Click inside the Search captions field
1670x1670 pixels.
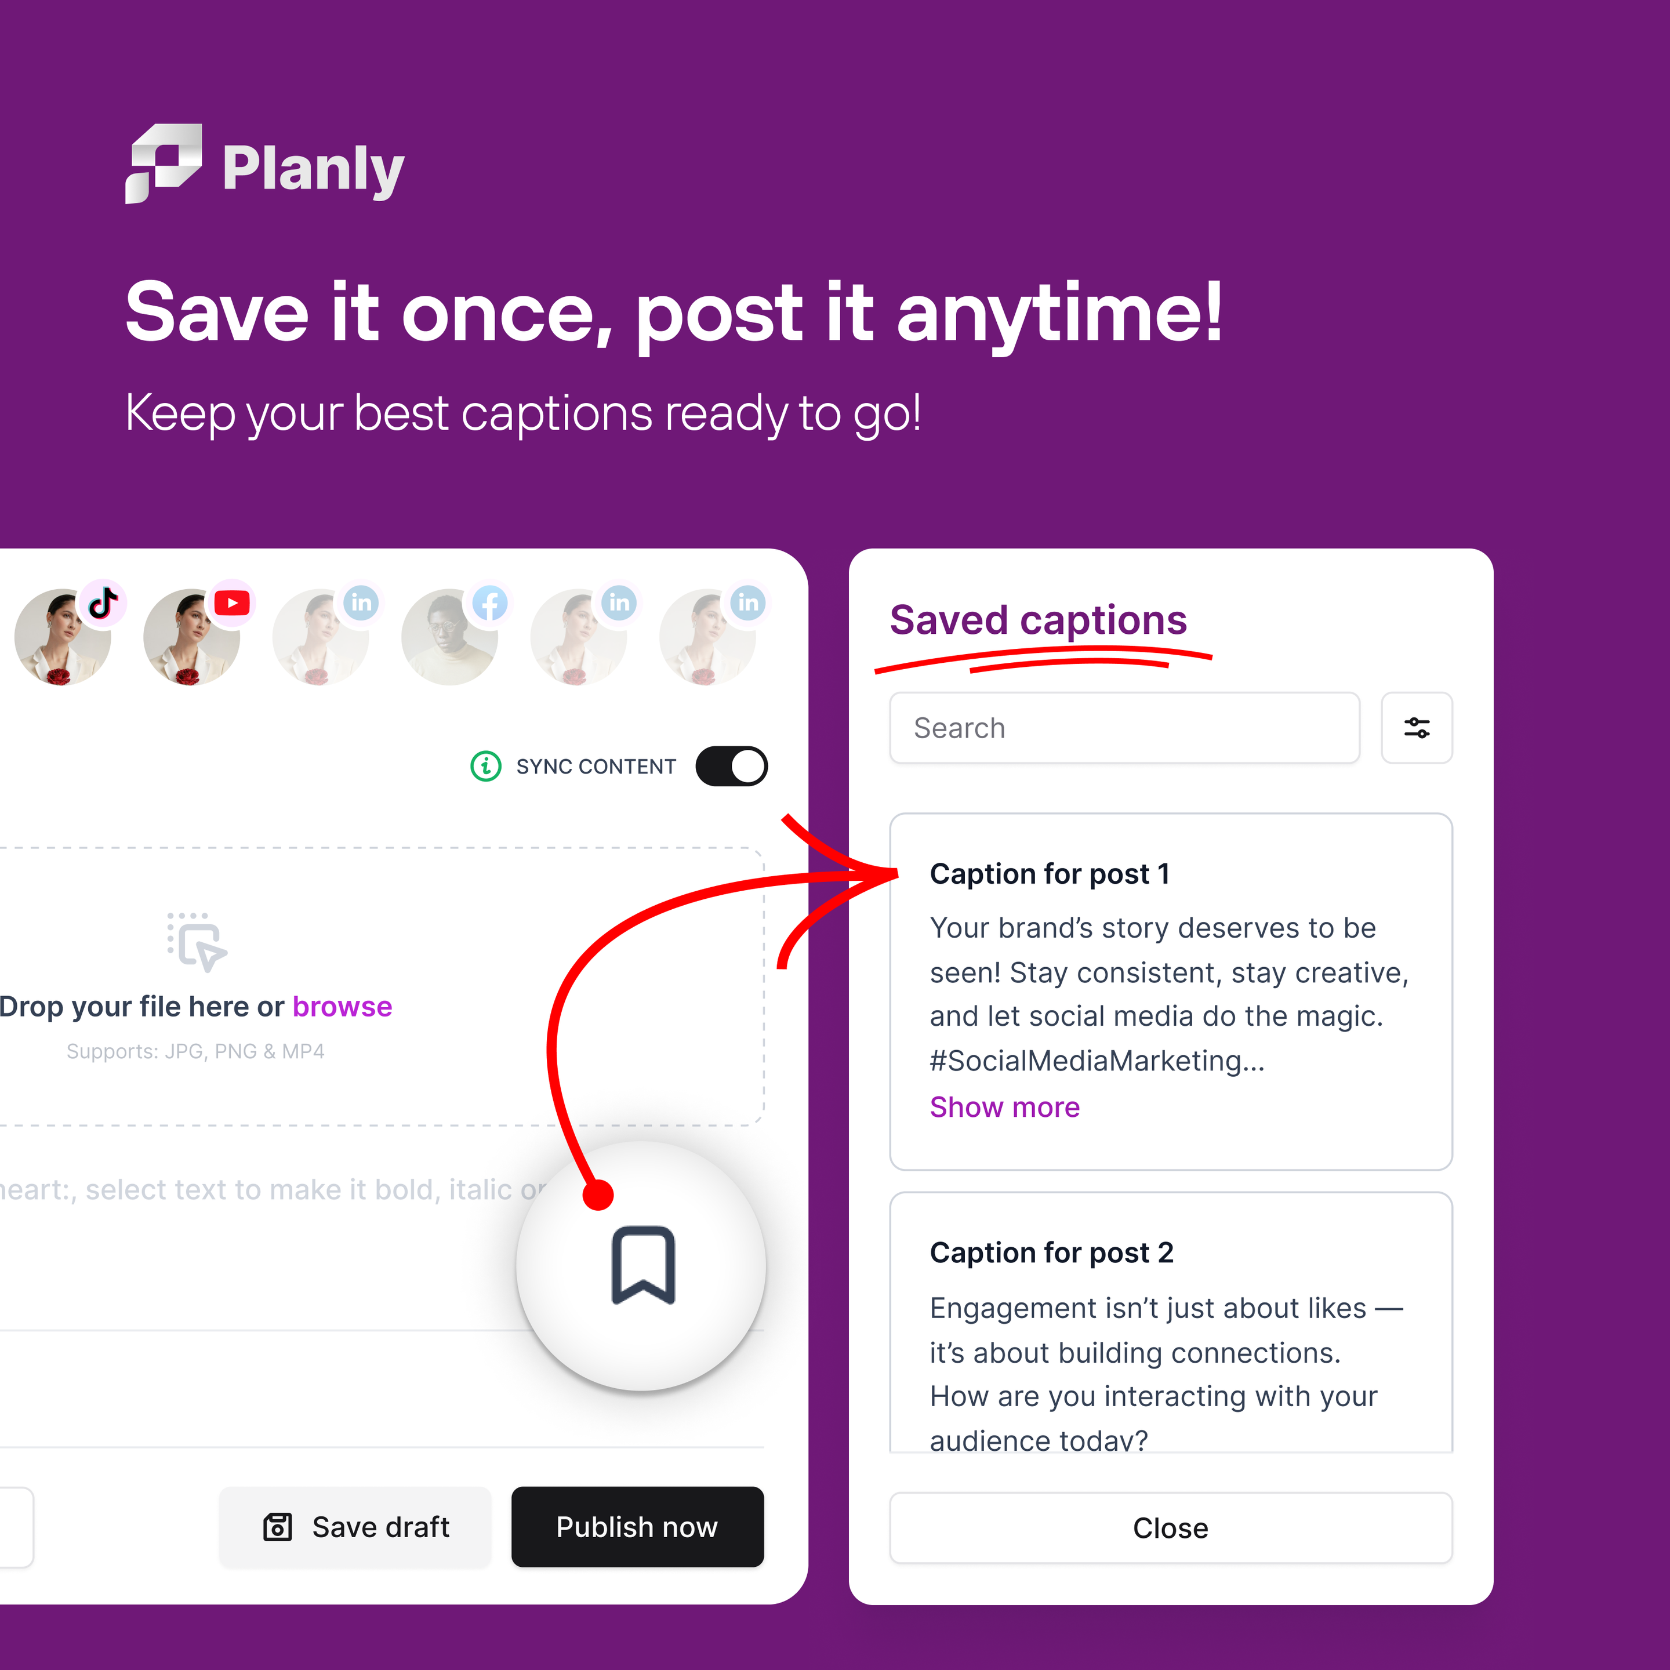(1124, 728)
